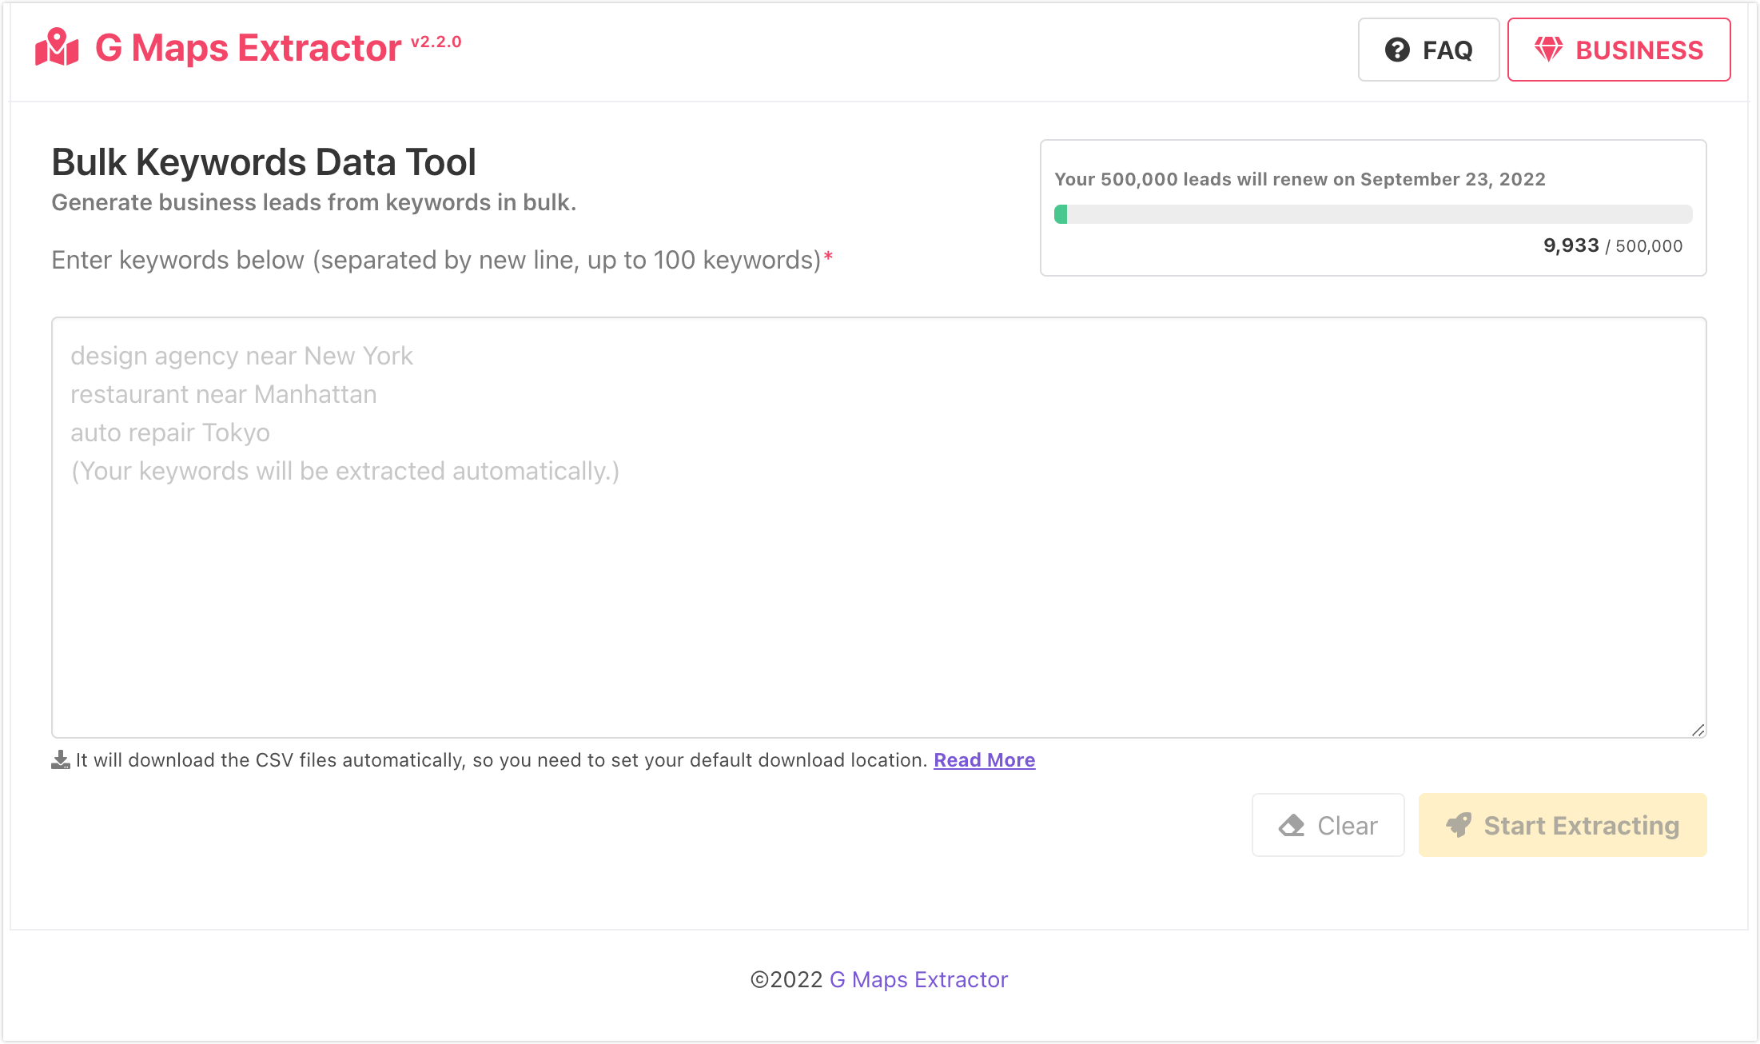Screen dimensions: 1760x1044
Task: Click the 9,933 of 500,000 leads counter
Action: [1611, 246]
